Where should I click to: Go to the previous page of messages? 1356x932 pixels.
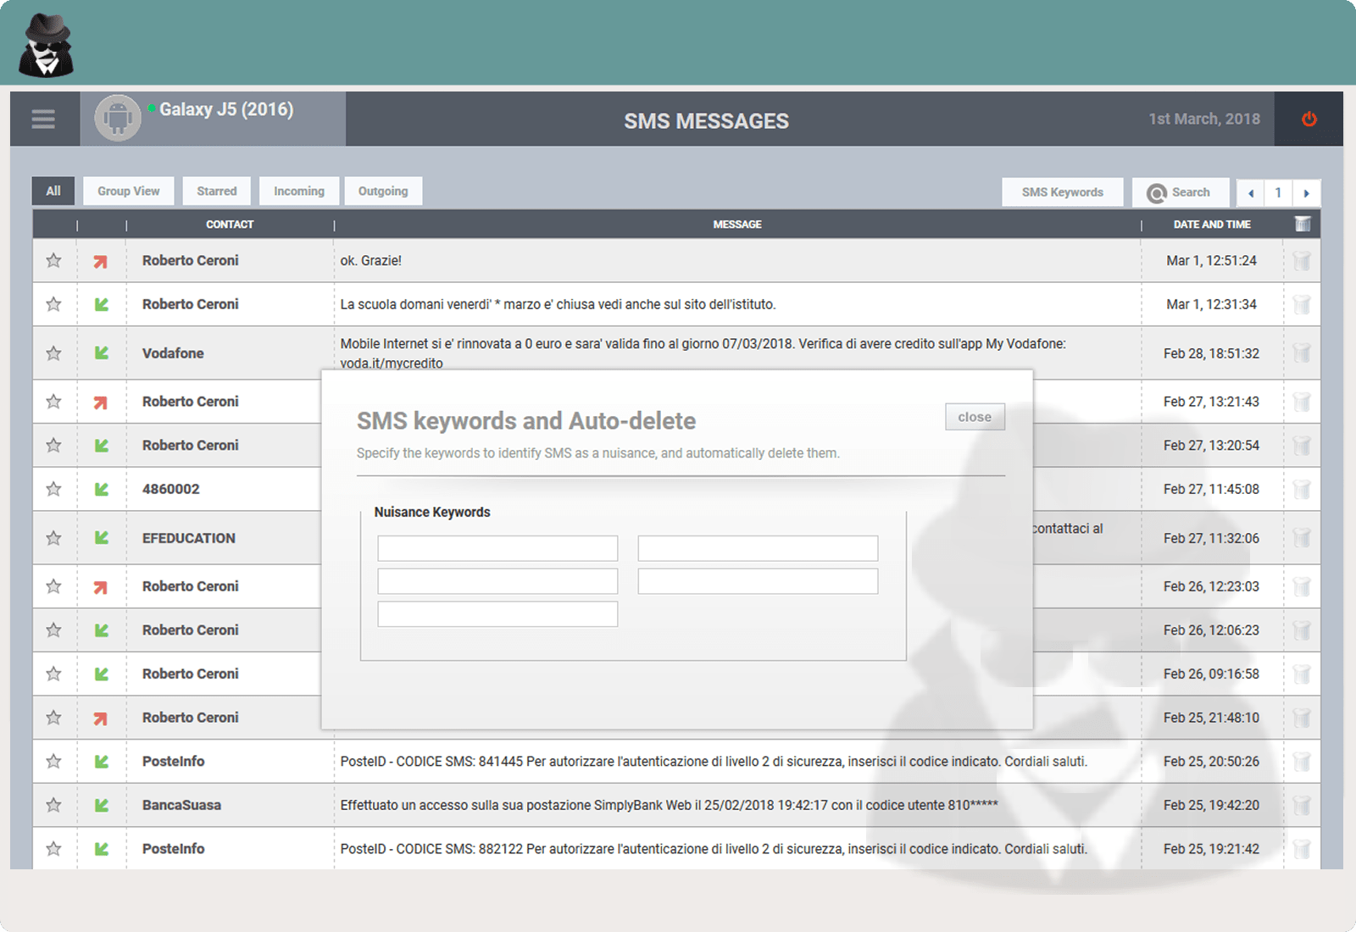point(1251,193)
